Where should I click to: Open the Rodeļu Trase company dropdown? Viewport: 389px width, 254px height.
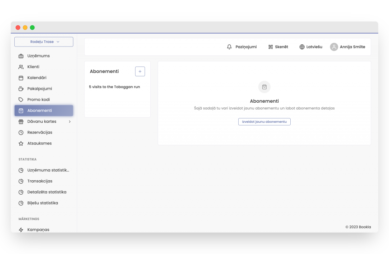pos(44,42)
